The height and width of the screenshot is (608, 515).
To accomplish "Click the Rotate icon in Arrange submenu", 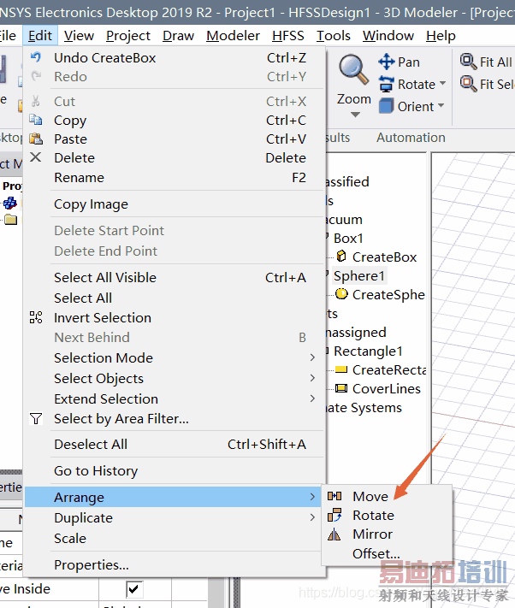I will coord(334,515).
